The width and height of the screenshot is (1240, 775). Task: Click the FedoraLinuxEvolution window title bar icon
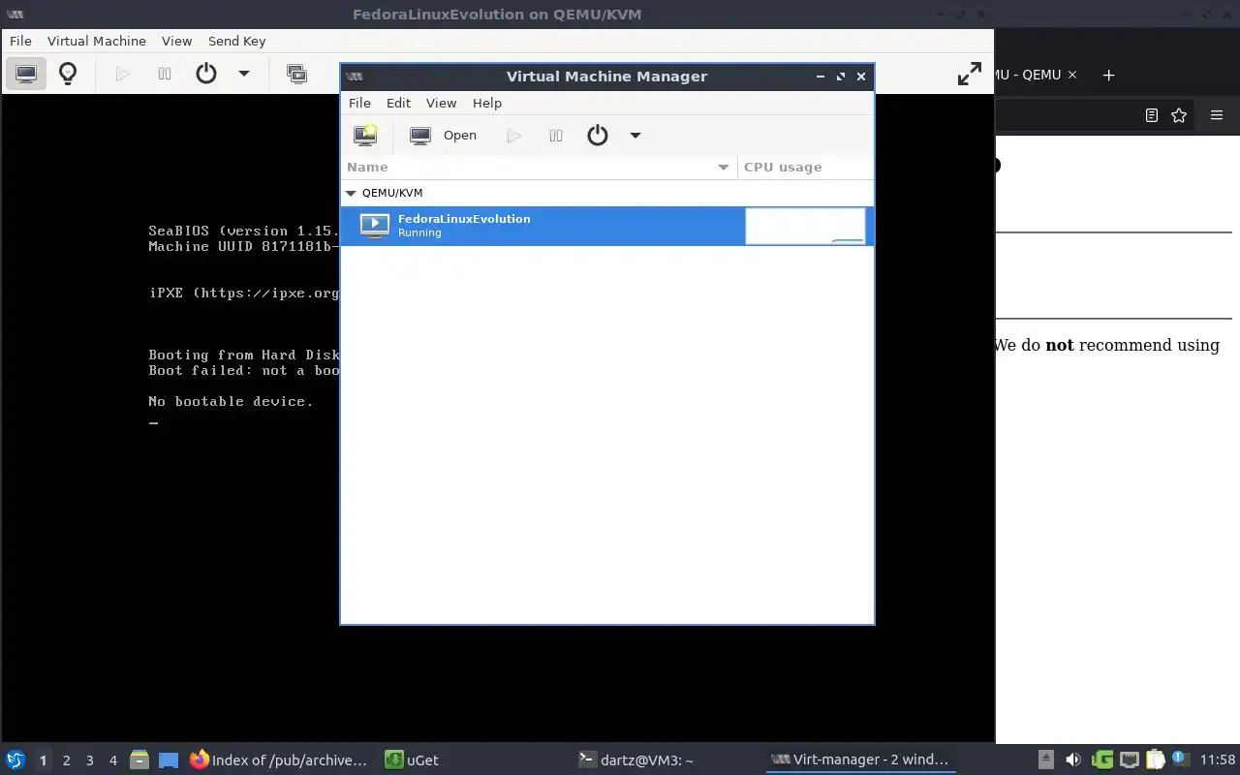click(x=15, y=15)
